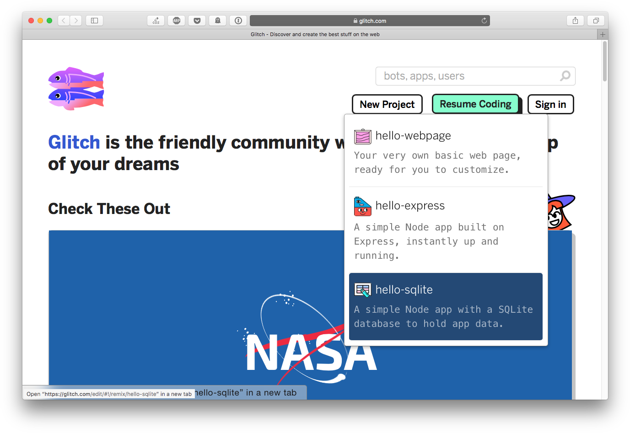
Task: Click the 1Password extension button
Action: tap(238, 21)
